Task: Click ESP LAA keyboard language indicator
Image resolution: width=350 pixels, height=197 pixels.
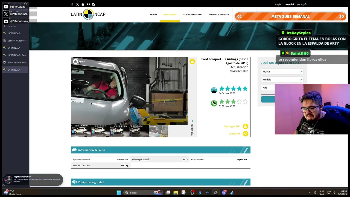Action: (x=322, y=193)
